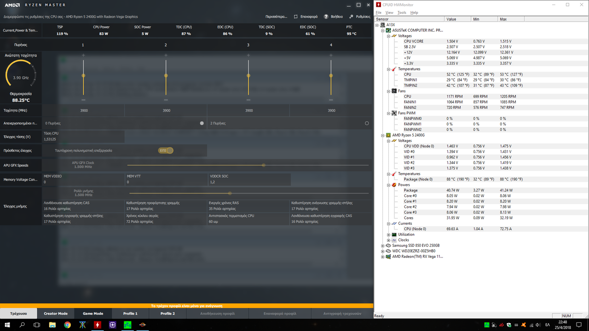Image resolution: width=589 pixels, height=331 pixels.
Task: Expand the Clocks node
Action: pos(388,240)
